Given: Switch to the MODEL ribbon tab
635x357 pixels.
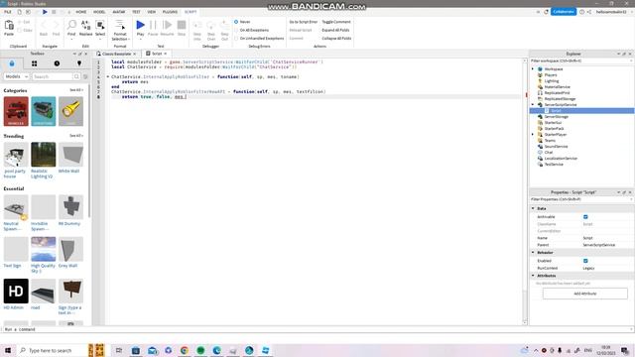Looking at the screenshot, I should click(x=99, y=12).
